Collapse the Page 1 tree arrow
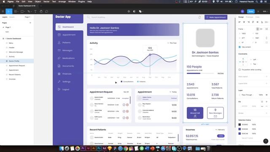 pyautogui.click(x=3, y=27)
